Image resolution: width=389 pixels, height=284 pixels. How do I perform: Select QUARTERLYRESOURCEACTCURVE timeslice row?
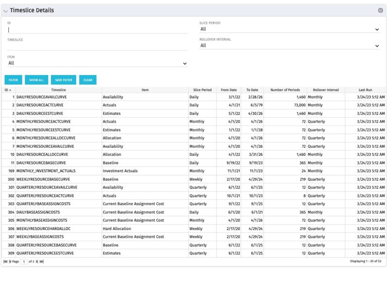pos(194,195)
